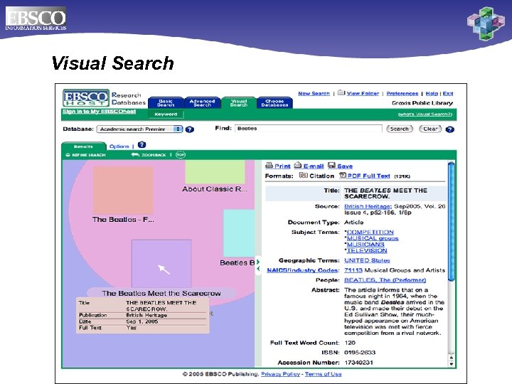
Task: Click the Zoom Back arrow icon
Action: (135, 154)
